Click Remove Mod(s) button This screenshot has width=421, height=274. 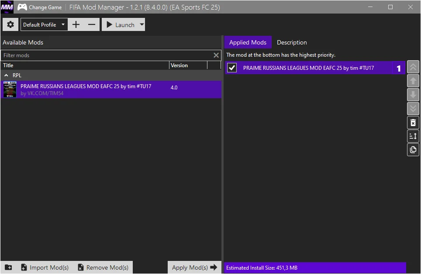(103, 267)
